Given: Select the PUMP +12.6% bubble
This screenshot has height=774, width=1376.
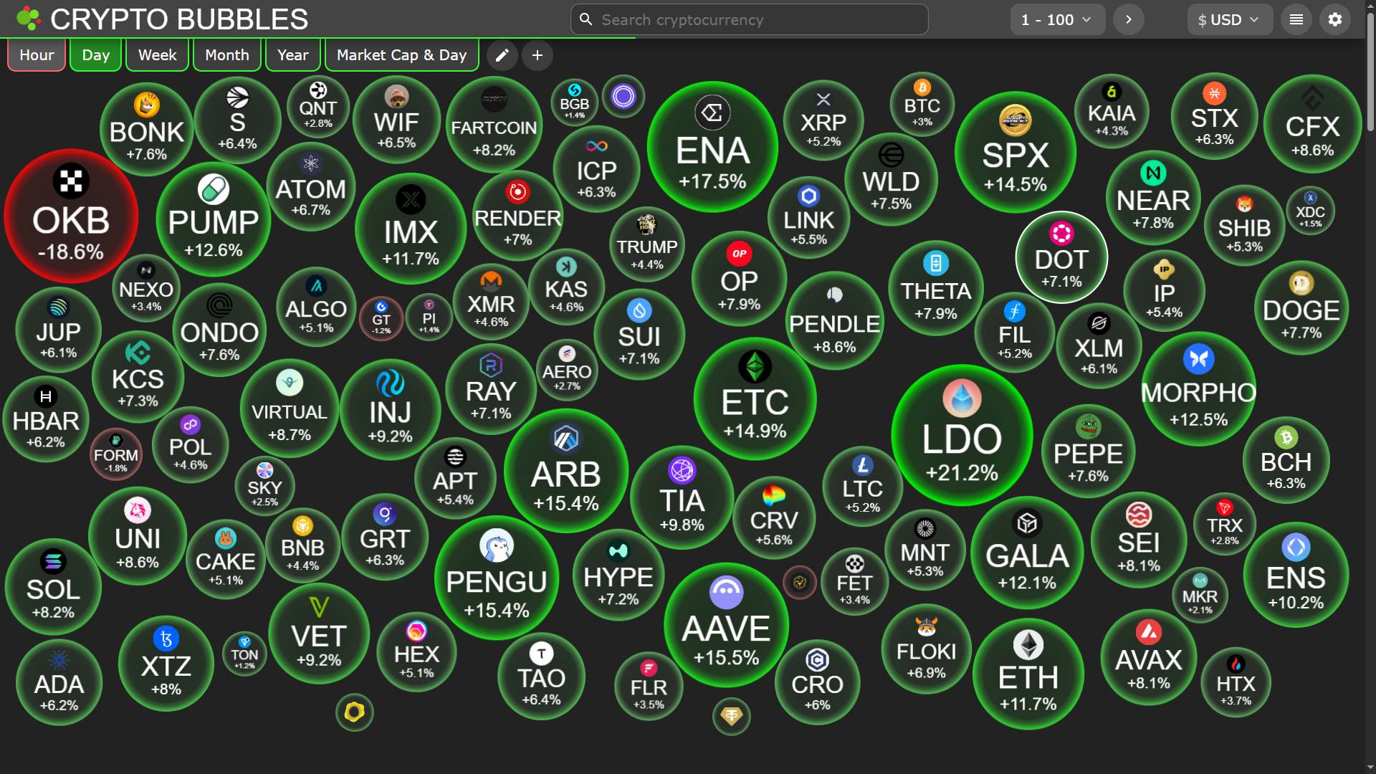Looking at the screenshot, I should click(213, 219).
